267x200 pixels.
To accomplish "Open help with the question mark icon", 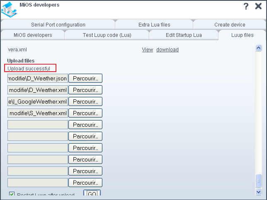I will (246, 6).
